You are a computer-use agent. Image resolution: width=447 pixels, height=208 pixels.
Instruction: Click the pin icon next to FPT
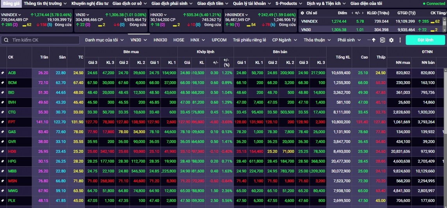point(3,122)
